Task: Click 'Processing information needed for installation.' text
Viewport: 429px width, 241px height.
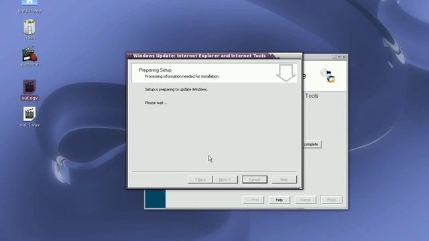Action: point(182,76)
